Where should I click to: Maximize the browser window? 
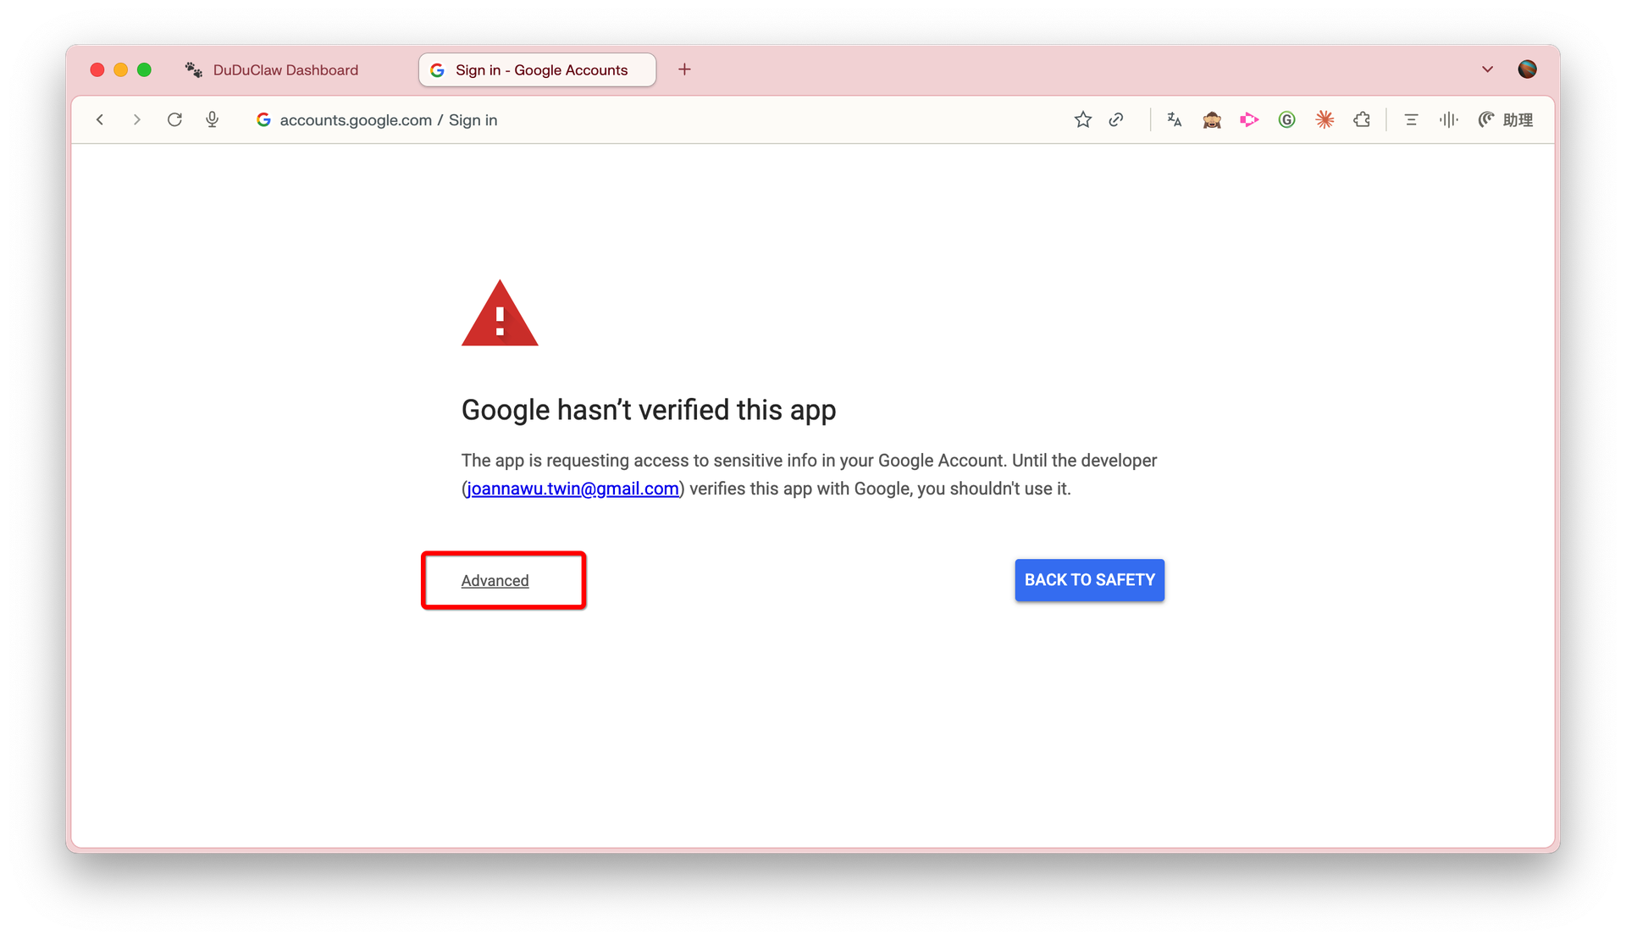[x=145, y=70]
